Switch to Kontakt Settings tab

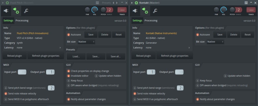137,21
